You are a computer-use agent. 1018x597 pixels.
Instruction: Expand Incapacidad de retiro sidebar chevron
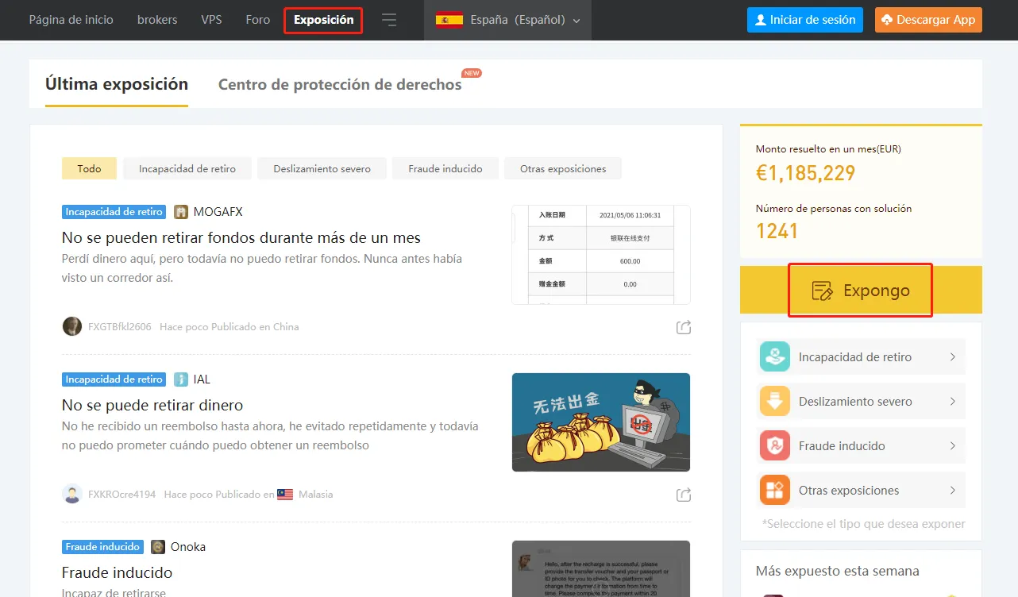click(x=953, y=357)
